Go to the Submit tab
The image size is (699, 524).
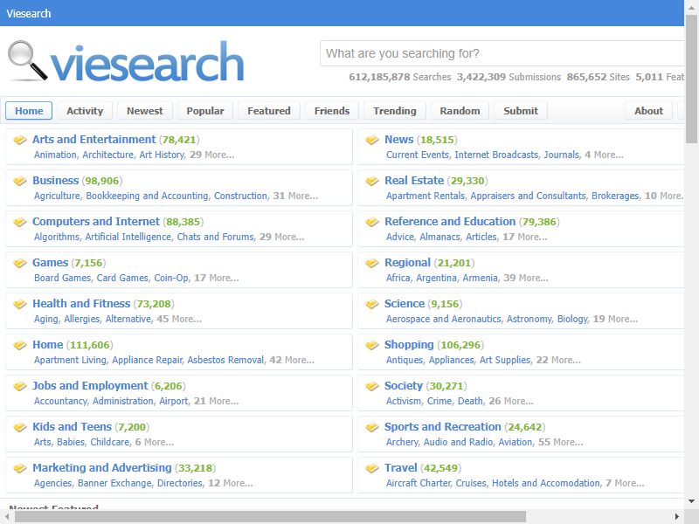(521, 111)
